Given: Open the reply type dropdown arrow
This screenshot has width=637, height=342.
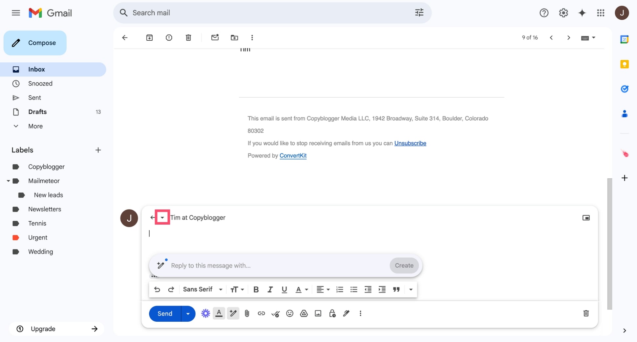Looking at the screenshot, I should [x=162, y=218].
